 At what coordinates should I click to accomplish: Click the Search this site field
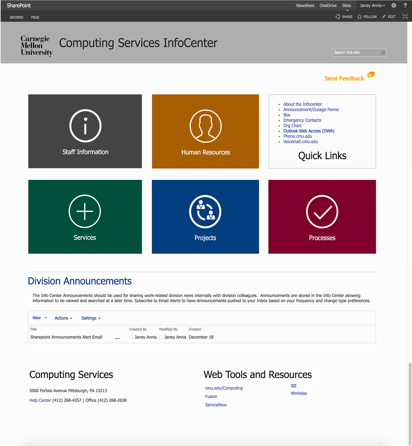coord(359,52)
